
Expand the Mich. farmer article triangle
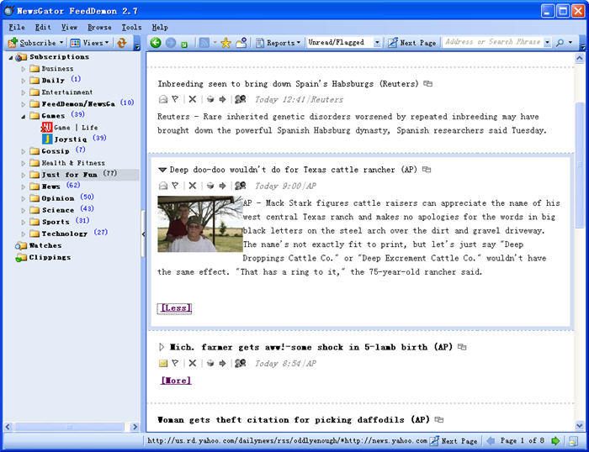click(x=162, y=347)
